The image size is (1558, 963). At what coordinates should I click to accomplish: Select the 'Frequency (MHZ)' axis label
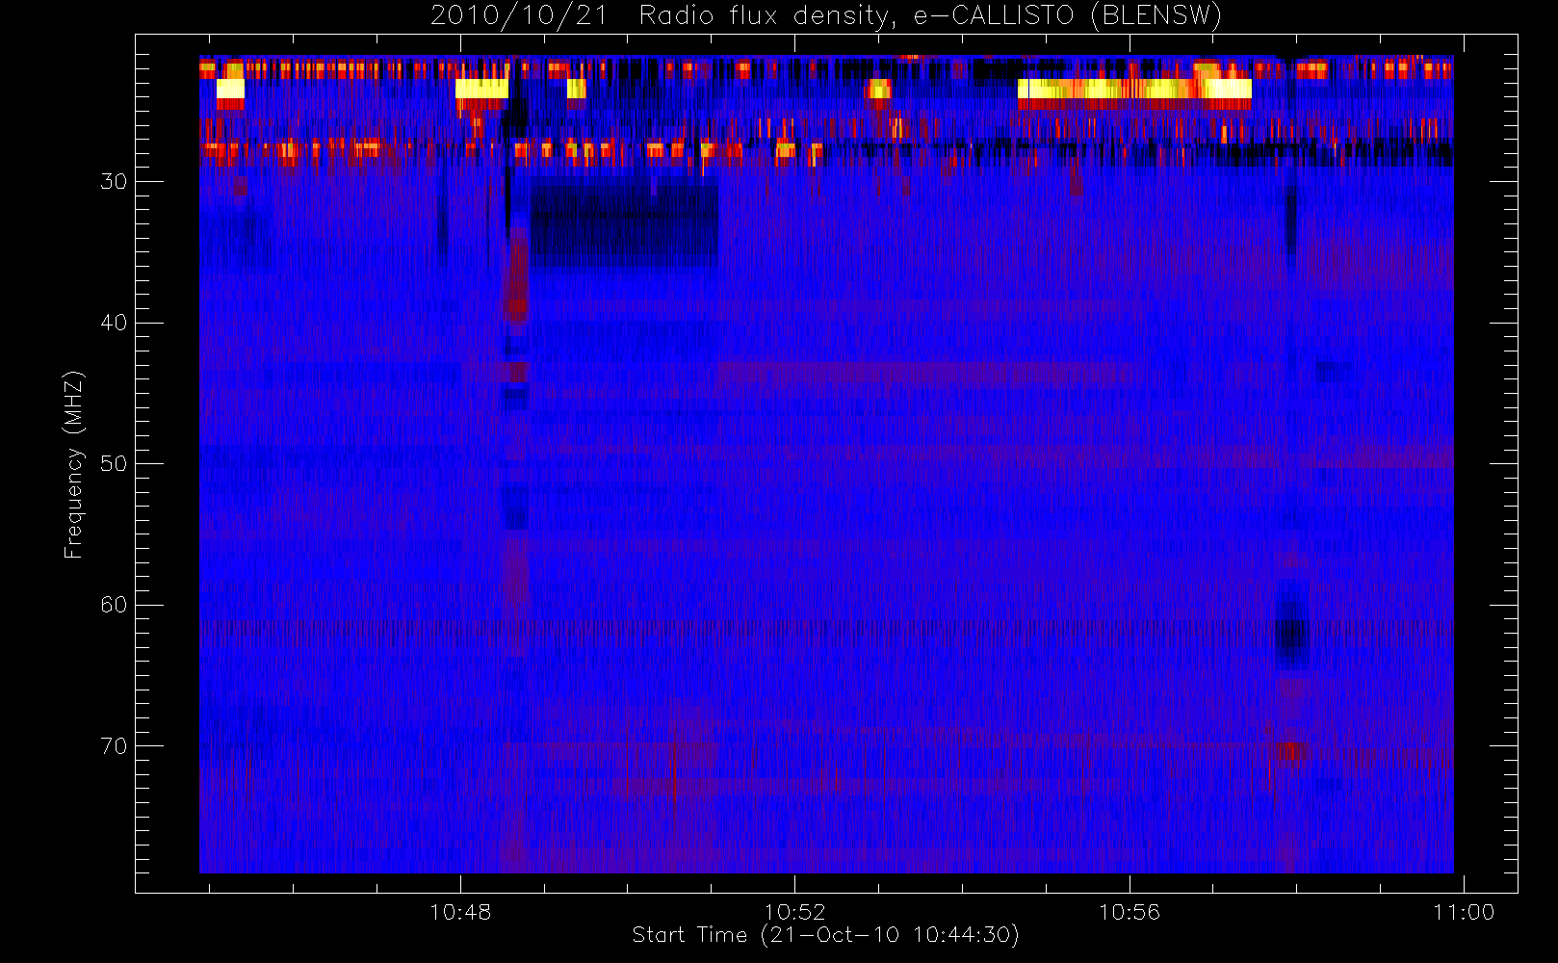[74, 464]
